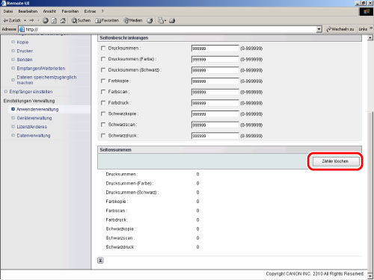
Task: Click the Refresh page icon
Action: point(54,21)
